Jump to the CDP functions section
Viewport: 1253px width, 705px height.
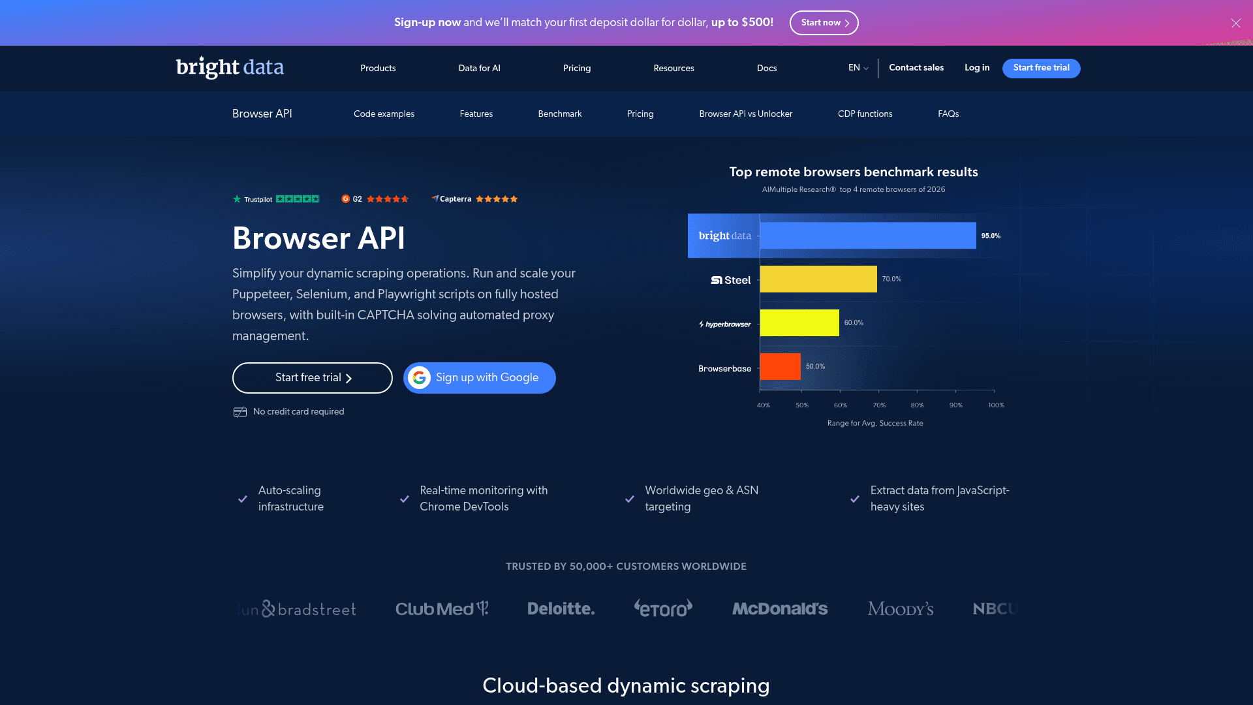865,114
